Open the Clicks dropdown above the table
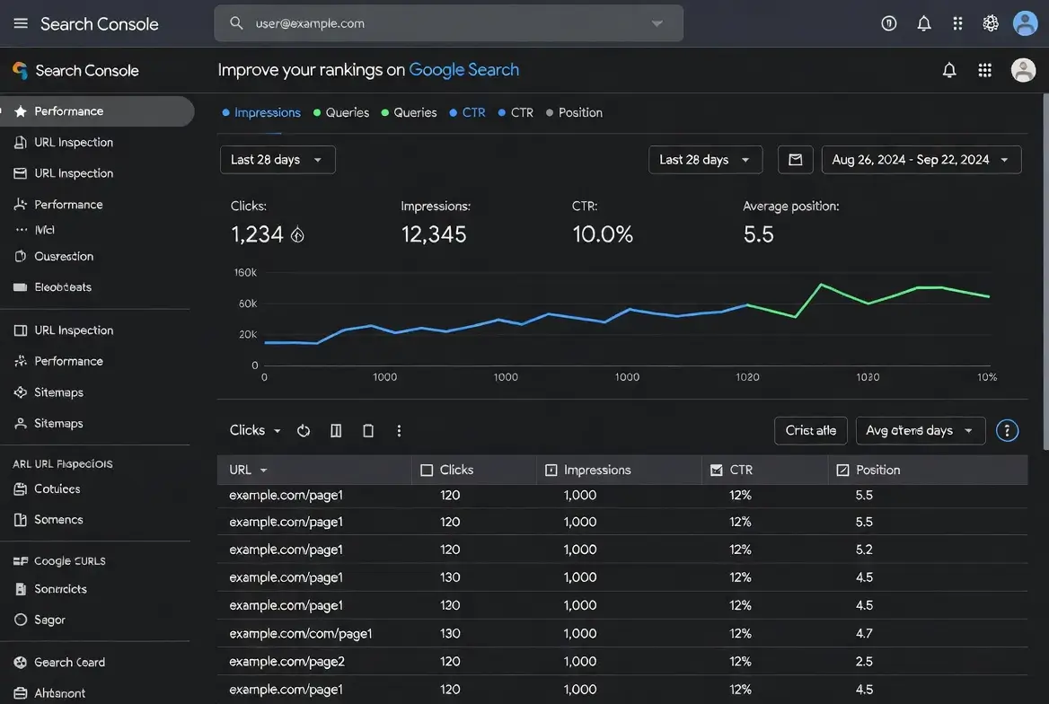Image resolution: width=1049 pixels, height=704 pixels. click(x=255, y=431)
